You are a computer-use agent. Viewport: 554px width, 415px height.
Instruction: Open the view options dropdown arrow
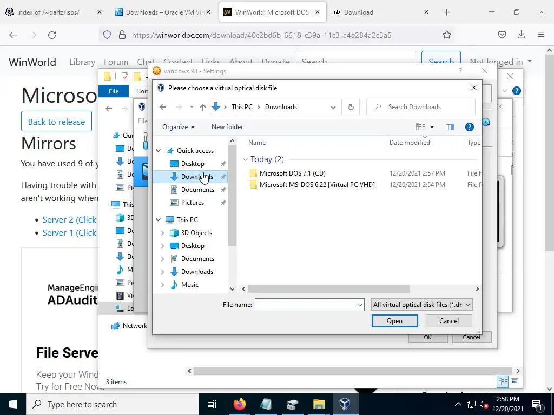pos(432,127)
